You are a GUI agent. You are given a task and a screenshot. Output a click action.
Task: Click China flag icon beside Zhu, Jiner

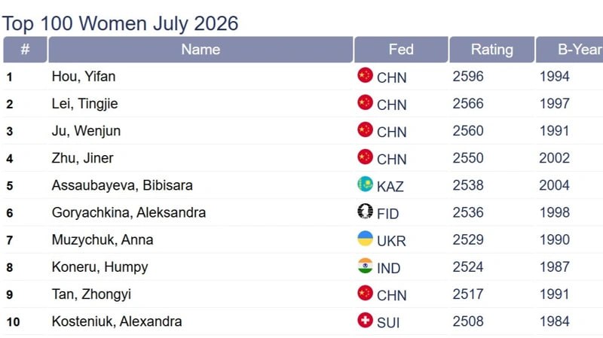pos(365,157)
